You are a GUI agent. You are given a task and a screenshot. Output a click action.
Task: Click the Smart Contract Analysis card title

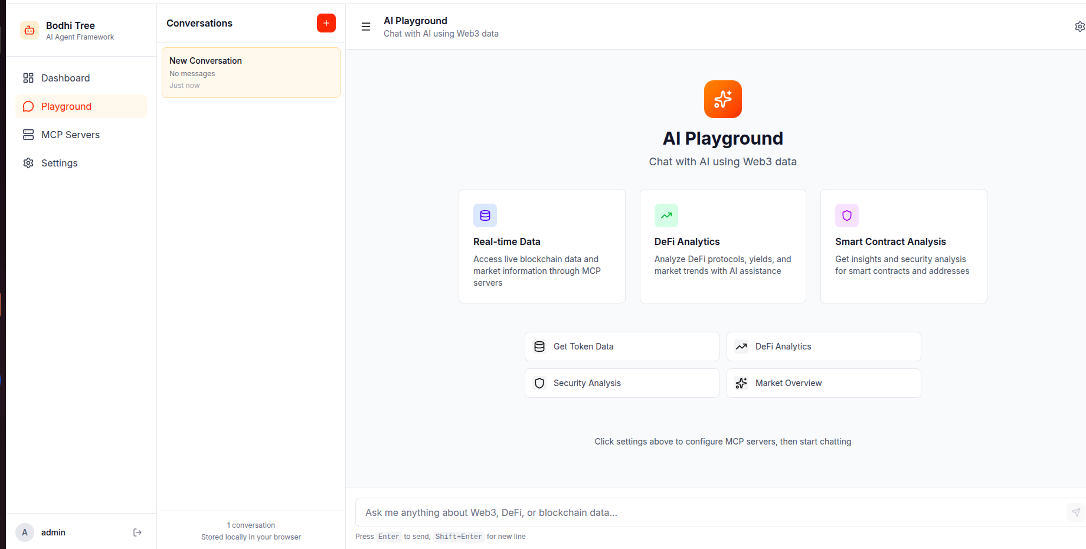(891, 241)
